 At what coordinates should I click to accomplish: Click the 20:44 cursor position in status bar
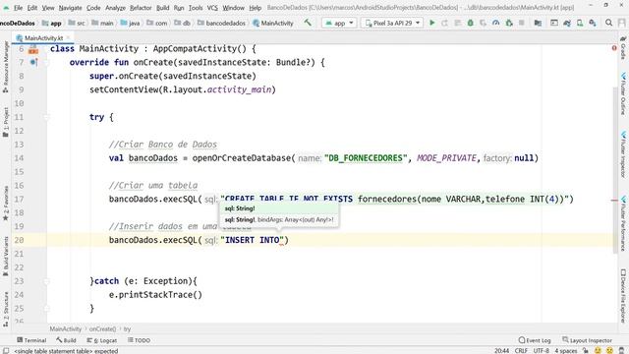coord(501,350)
